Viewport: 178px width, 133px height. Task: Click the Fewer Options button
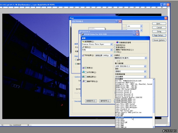click(159, 40)
